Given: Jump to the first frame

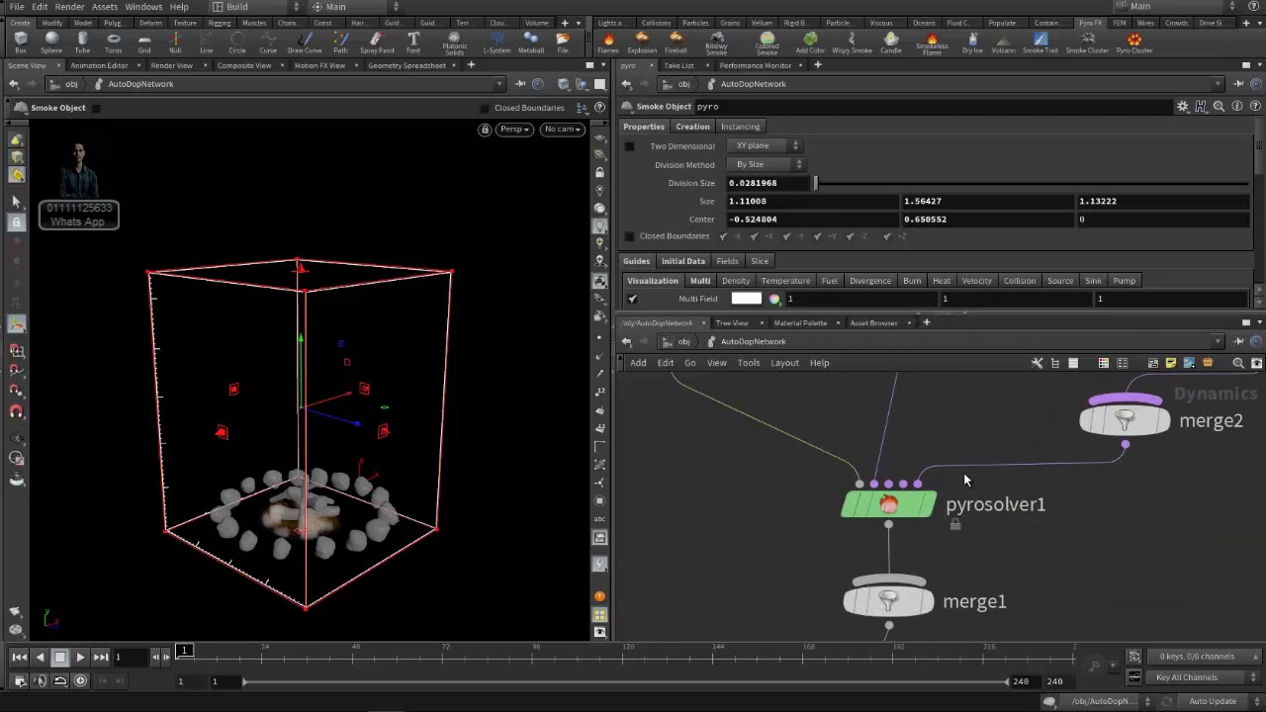Looking at the screenshot, I should coord(19,657).
